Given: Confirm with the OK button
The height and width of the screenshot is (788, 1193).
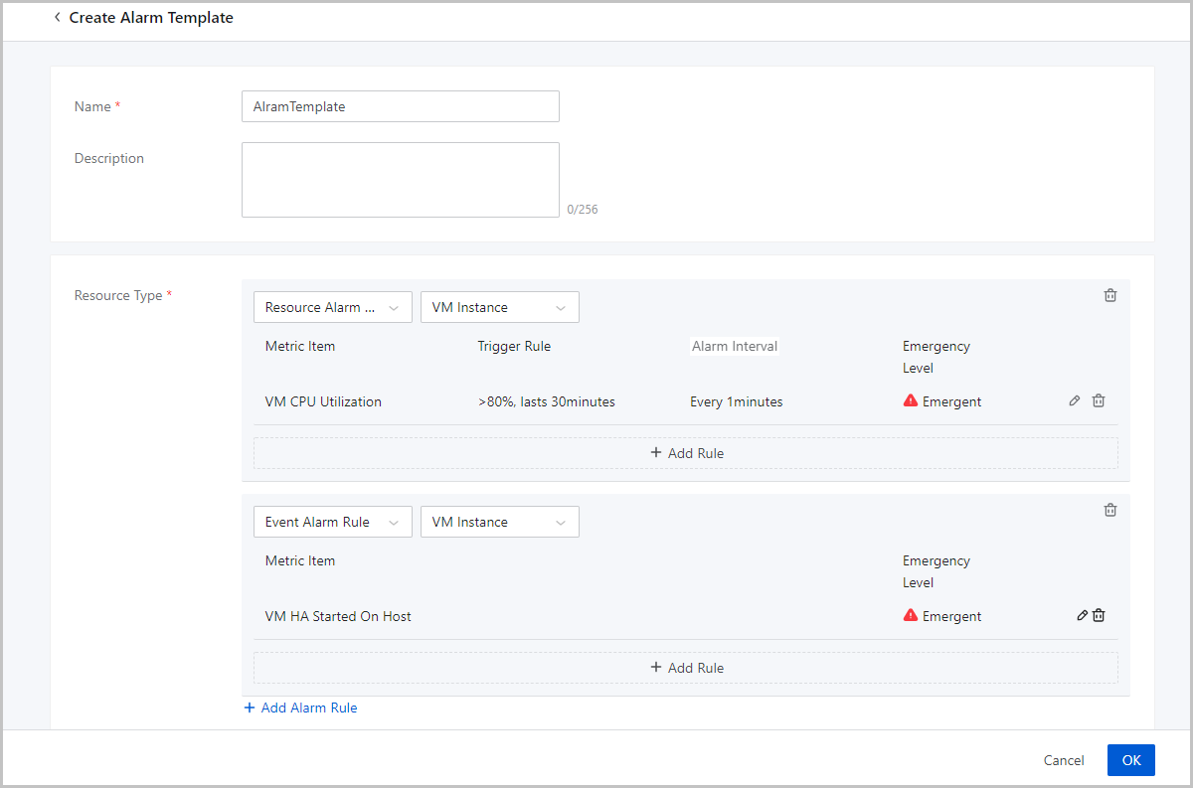Looking at the screenshot, I should [x=1131, y=760].
